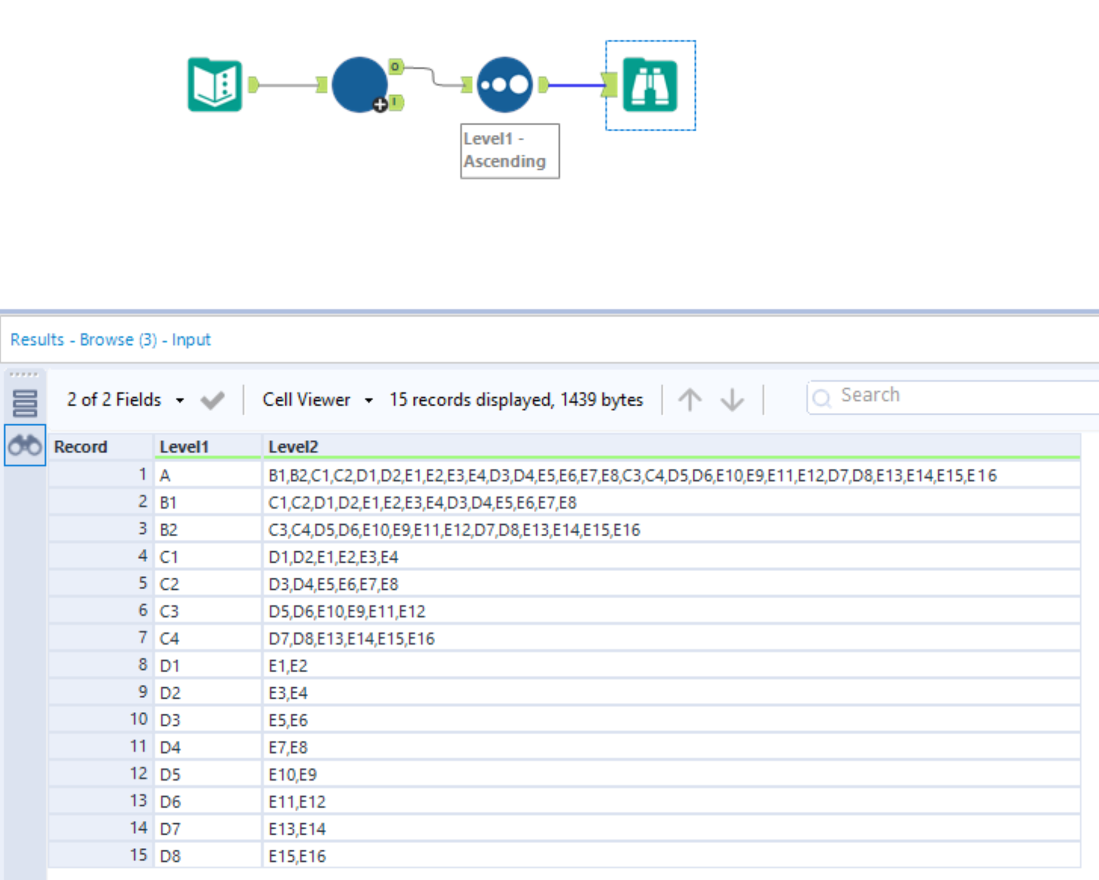Open the 2 of 2 Fields dropdown
Image resolution: width=1099 pixels, height=880 pixels.
pos(181,400)
